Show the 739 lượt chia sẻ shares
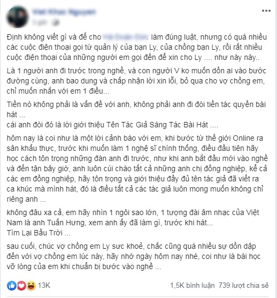Image resolution: width=277 pixels, height=298 pixels. [x=243, y=286]
